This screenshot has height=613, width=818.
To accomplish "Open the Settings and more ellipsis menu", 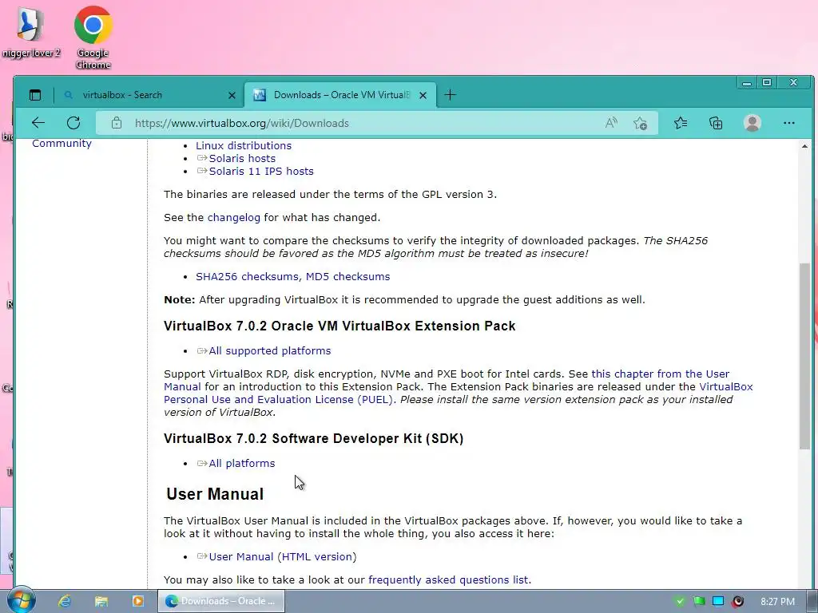I will pos(788,123).
